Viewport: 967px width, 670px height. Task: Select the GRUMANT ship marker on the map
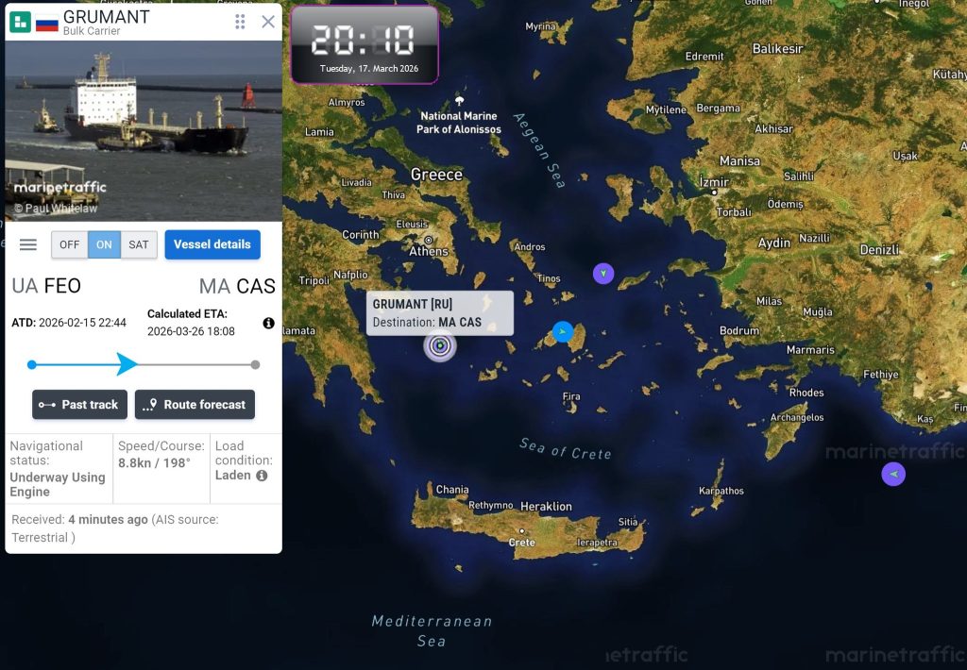tap(440, 345)
